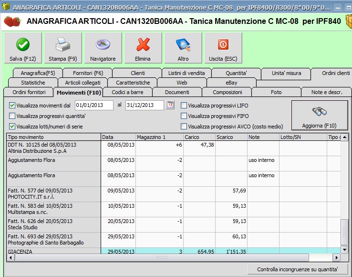Click the vertical scrollbar thumb
Screen dimensions: 352x277
344,232
